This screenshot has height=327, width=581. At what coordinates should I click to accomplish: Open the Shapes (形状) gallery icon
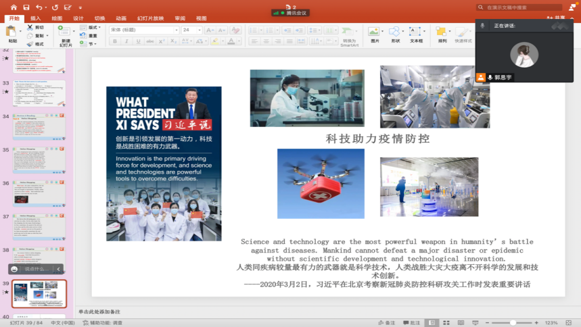395,32
